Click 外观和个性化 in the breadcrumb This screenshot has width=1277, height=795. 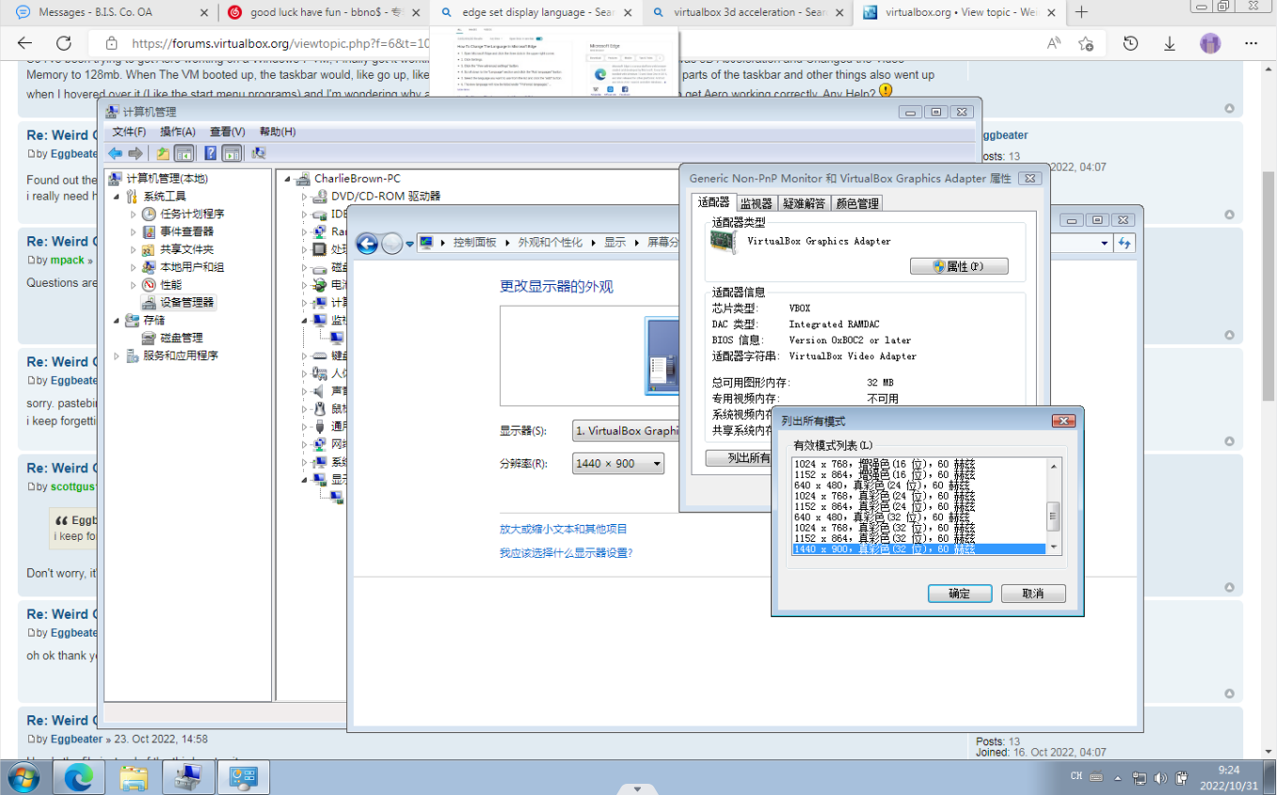tap(550, 242)
